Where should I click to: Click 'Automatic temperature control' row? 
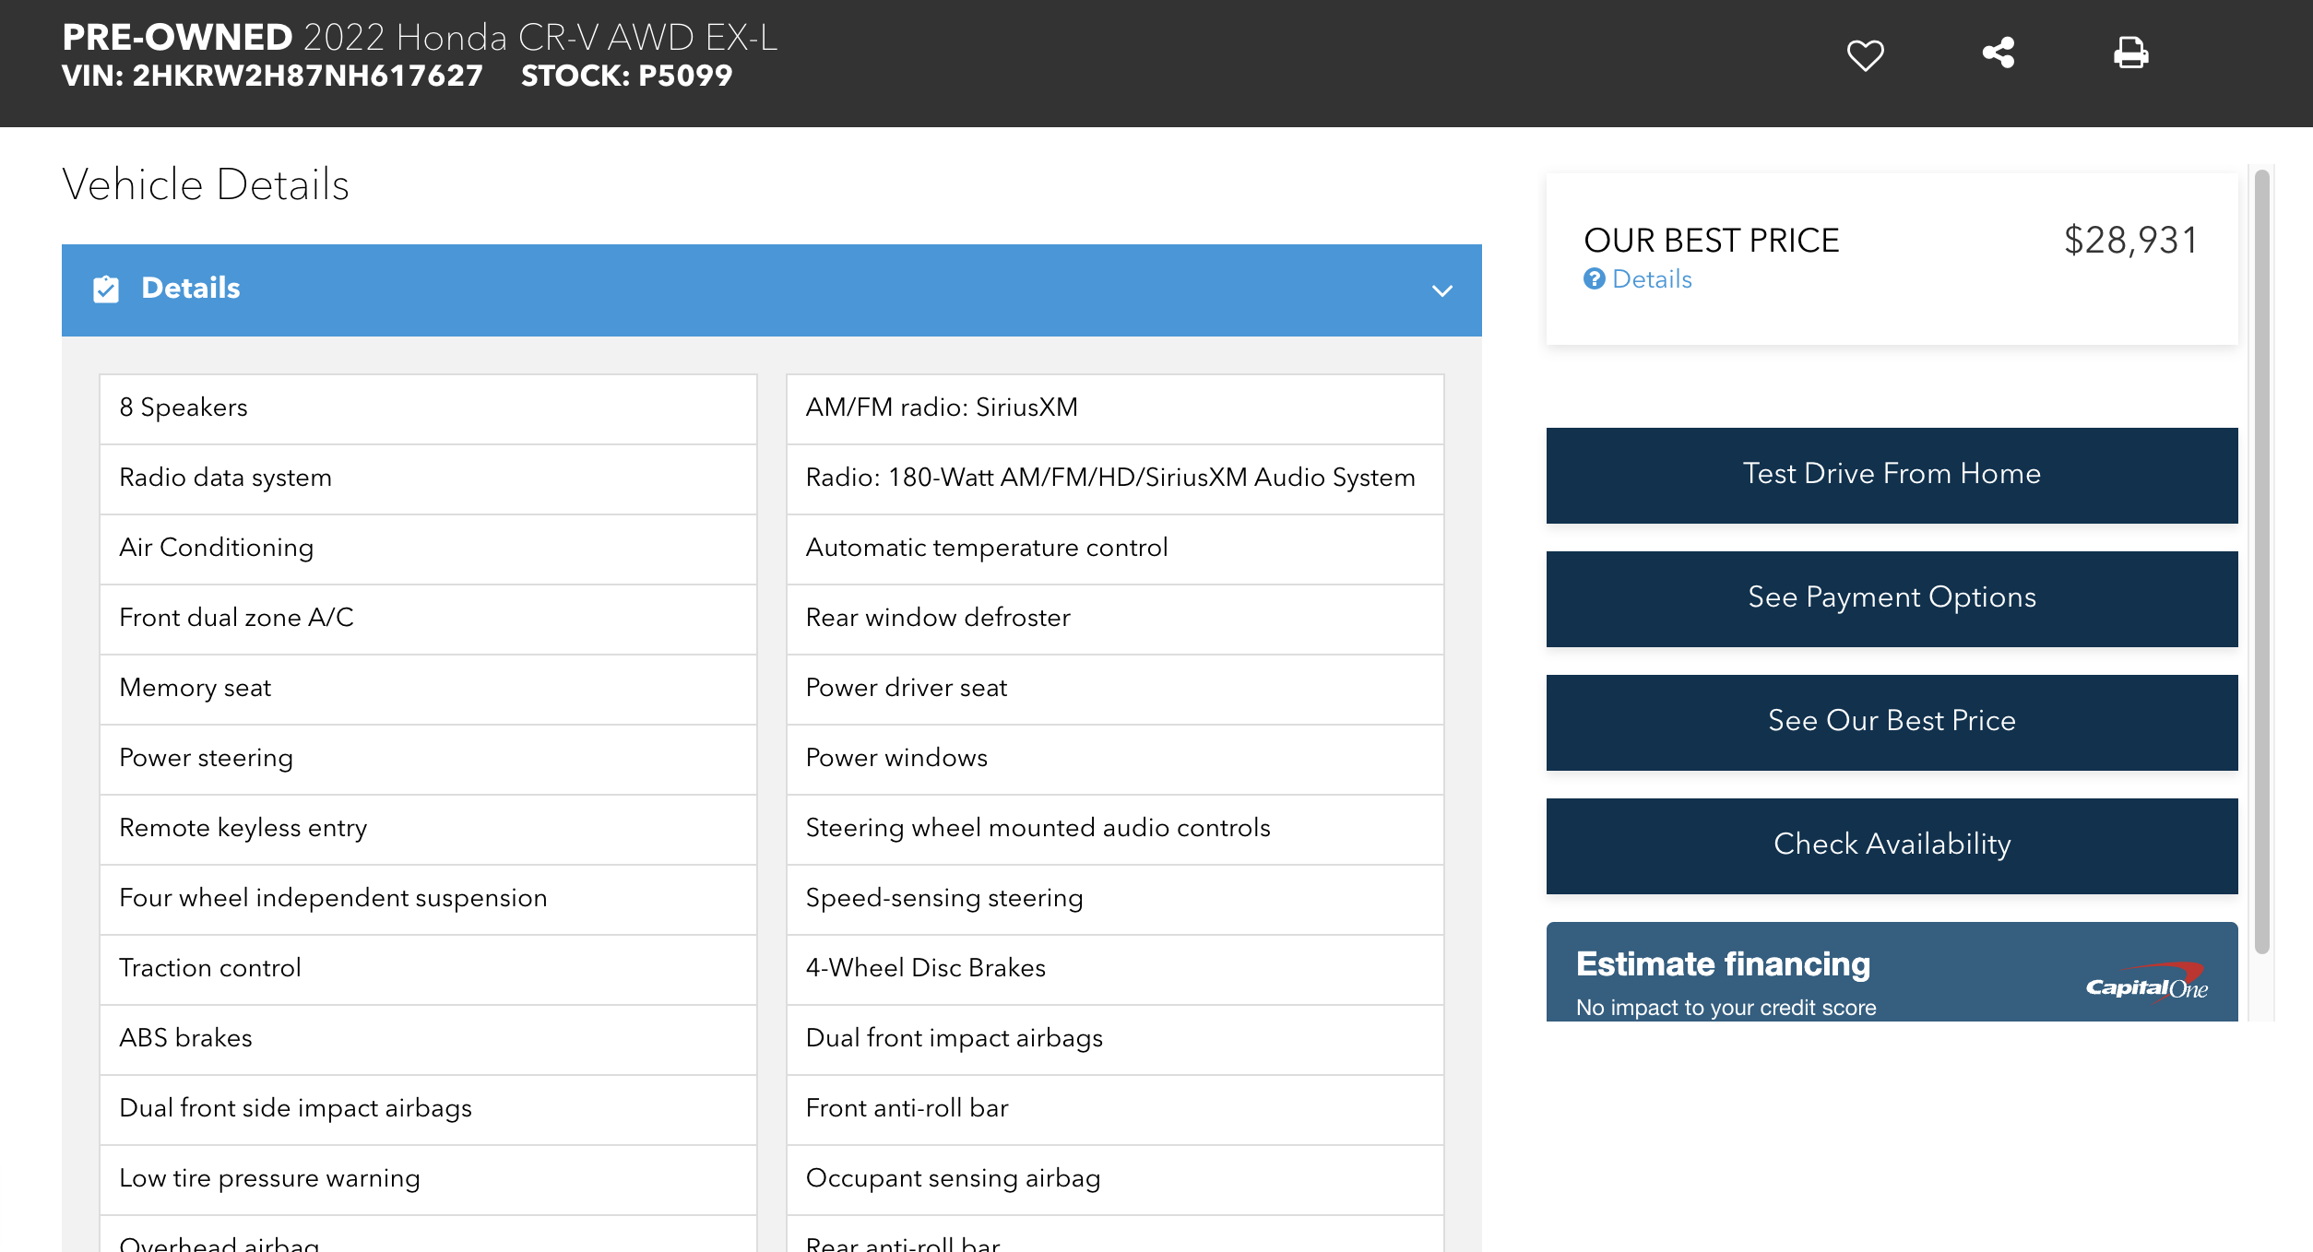(1115, 549)
